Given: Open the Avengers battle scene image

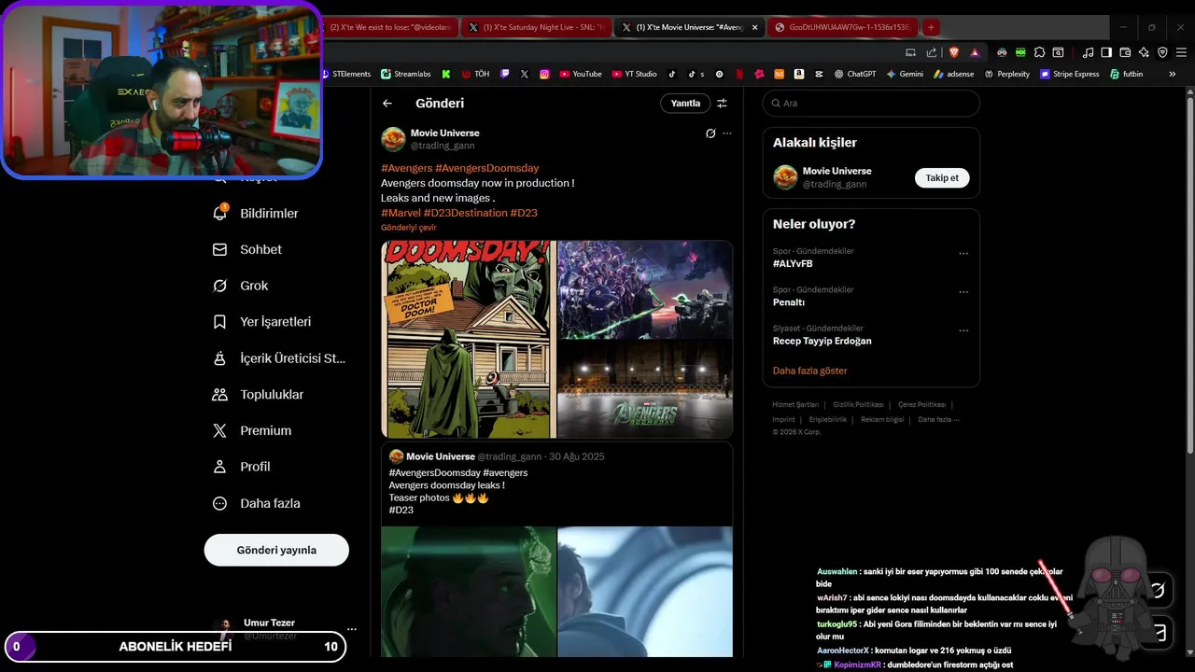Looking at the screenshot, I should pos(645,289).
